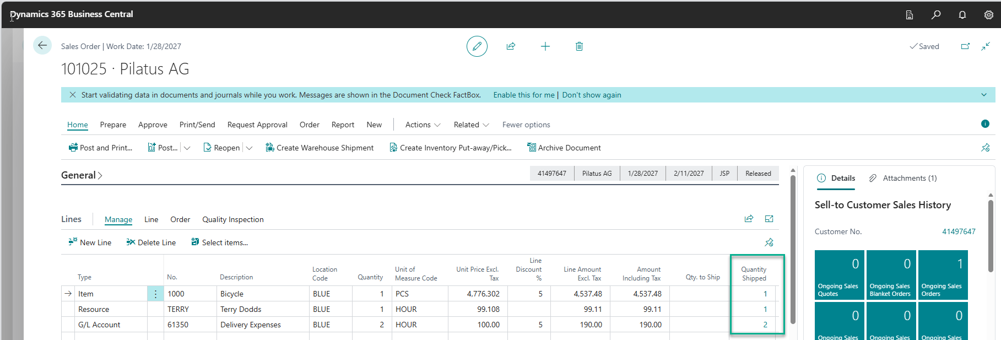This screenshot has width=1001, height=340.
Task: Open the Customer No. 41497647 link
Action: point(959,231)
